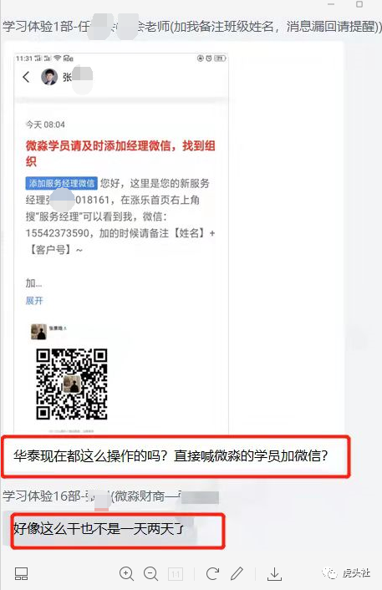Minimize the image viewer window

coord(331,4)
